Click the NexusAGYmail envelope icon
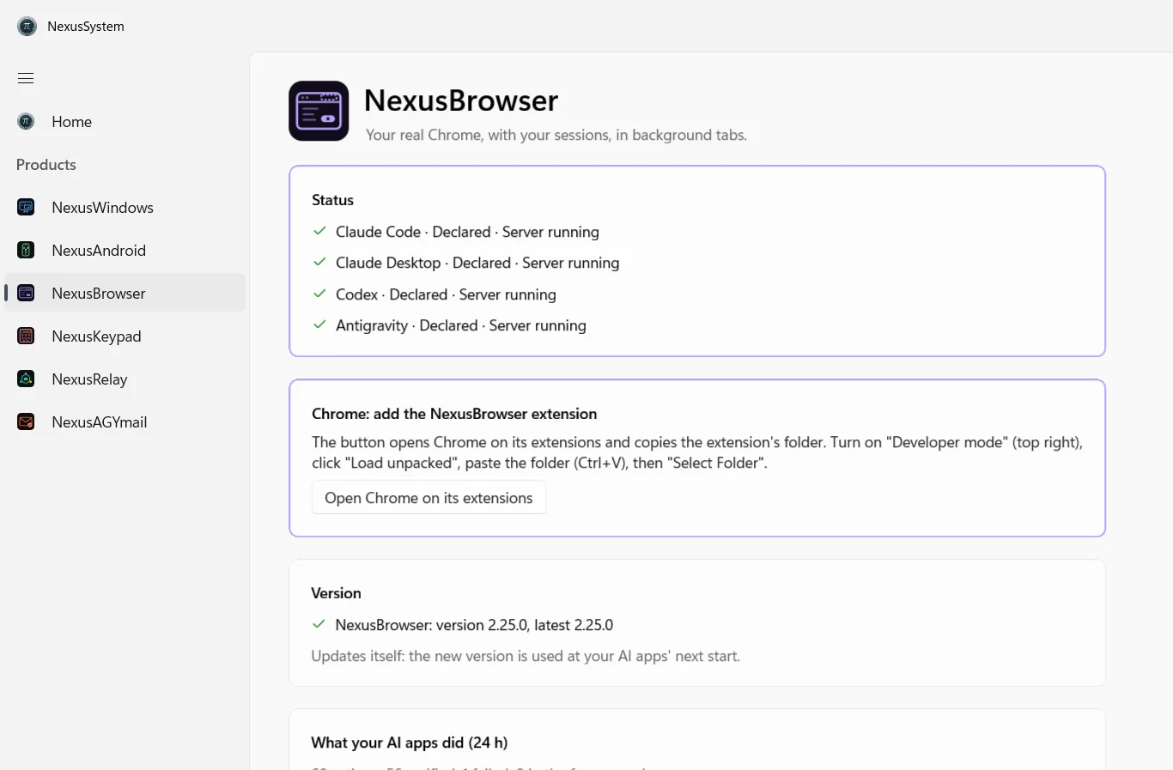This screenshot has height=770, width=1173. click(26, 421)
